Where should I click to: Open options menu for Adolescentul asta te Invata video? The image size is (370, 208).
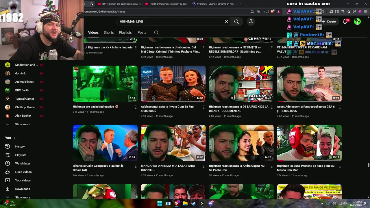[x=204, y=107]
